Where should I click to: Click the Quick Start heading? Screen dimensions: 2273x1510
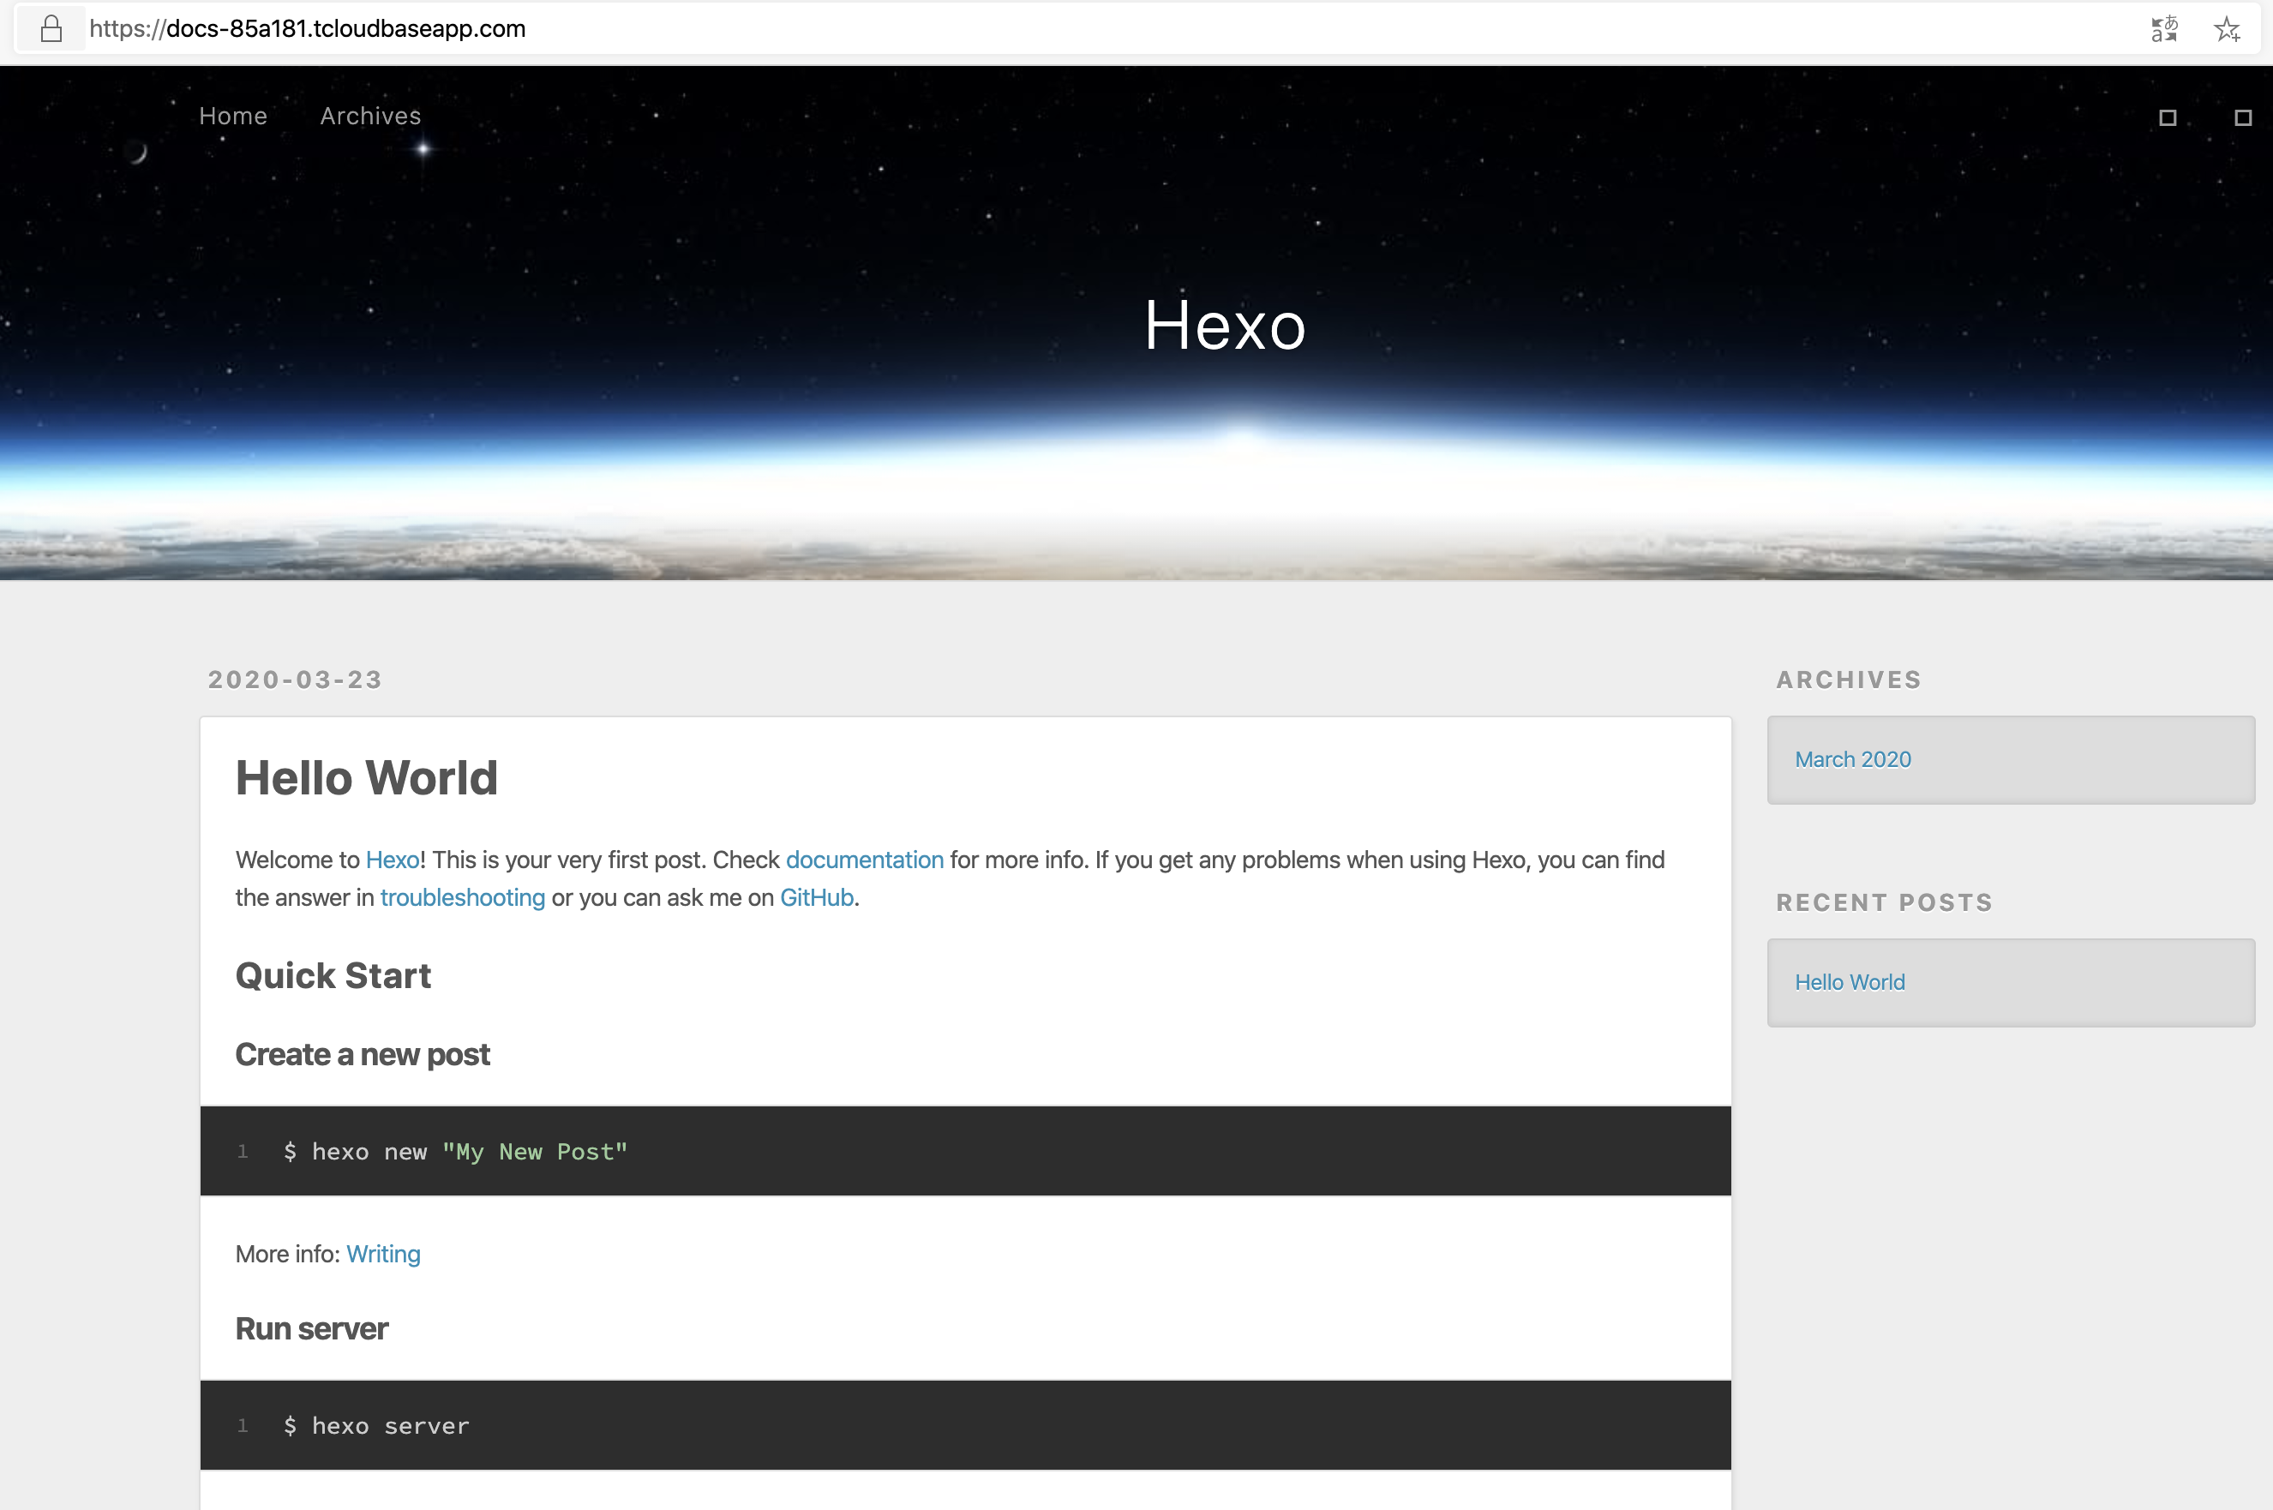[333, 975]
